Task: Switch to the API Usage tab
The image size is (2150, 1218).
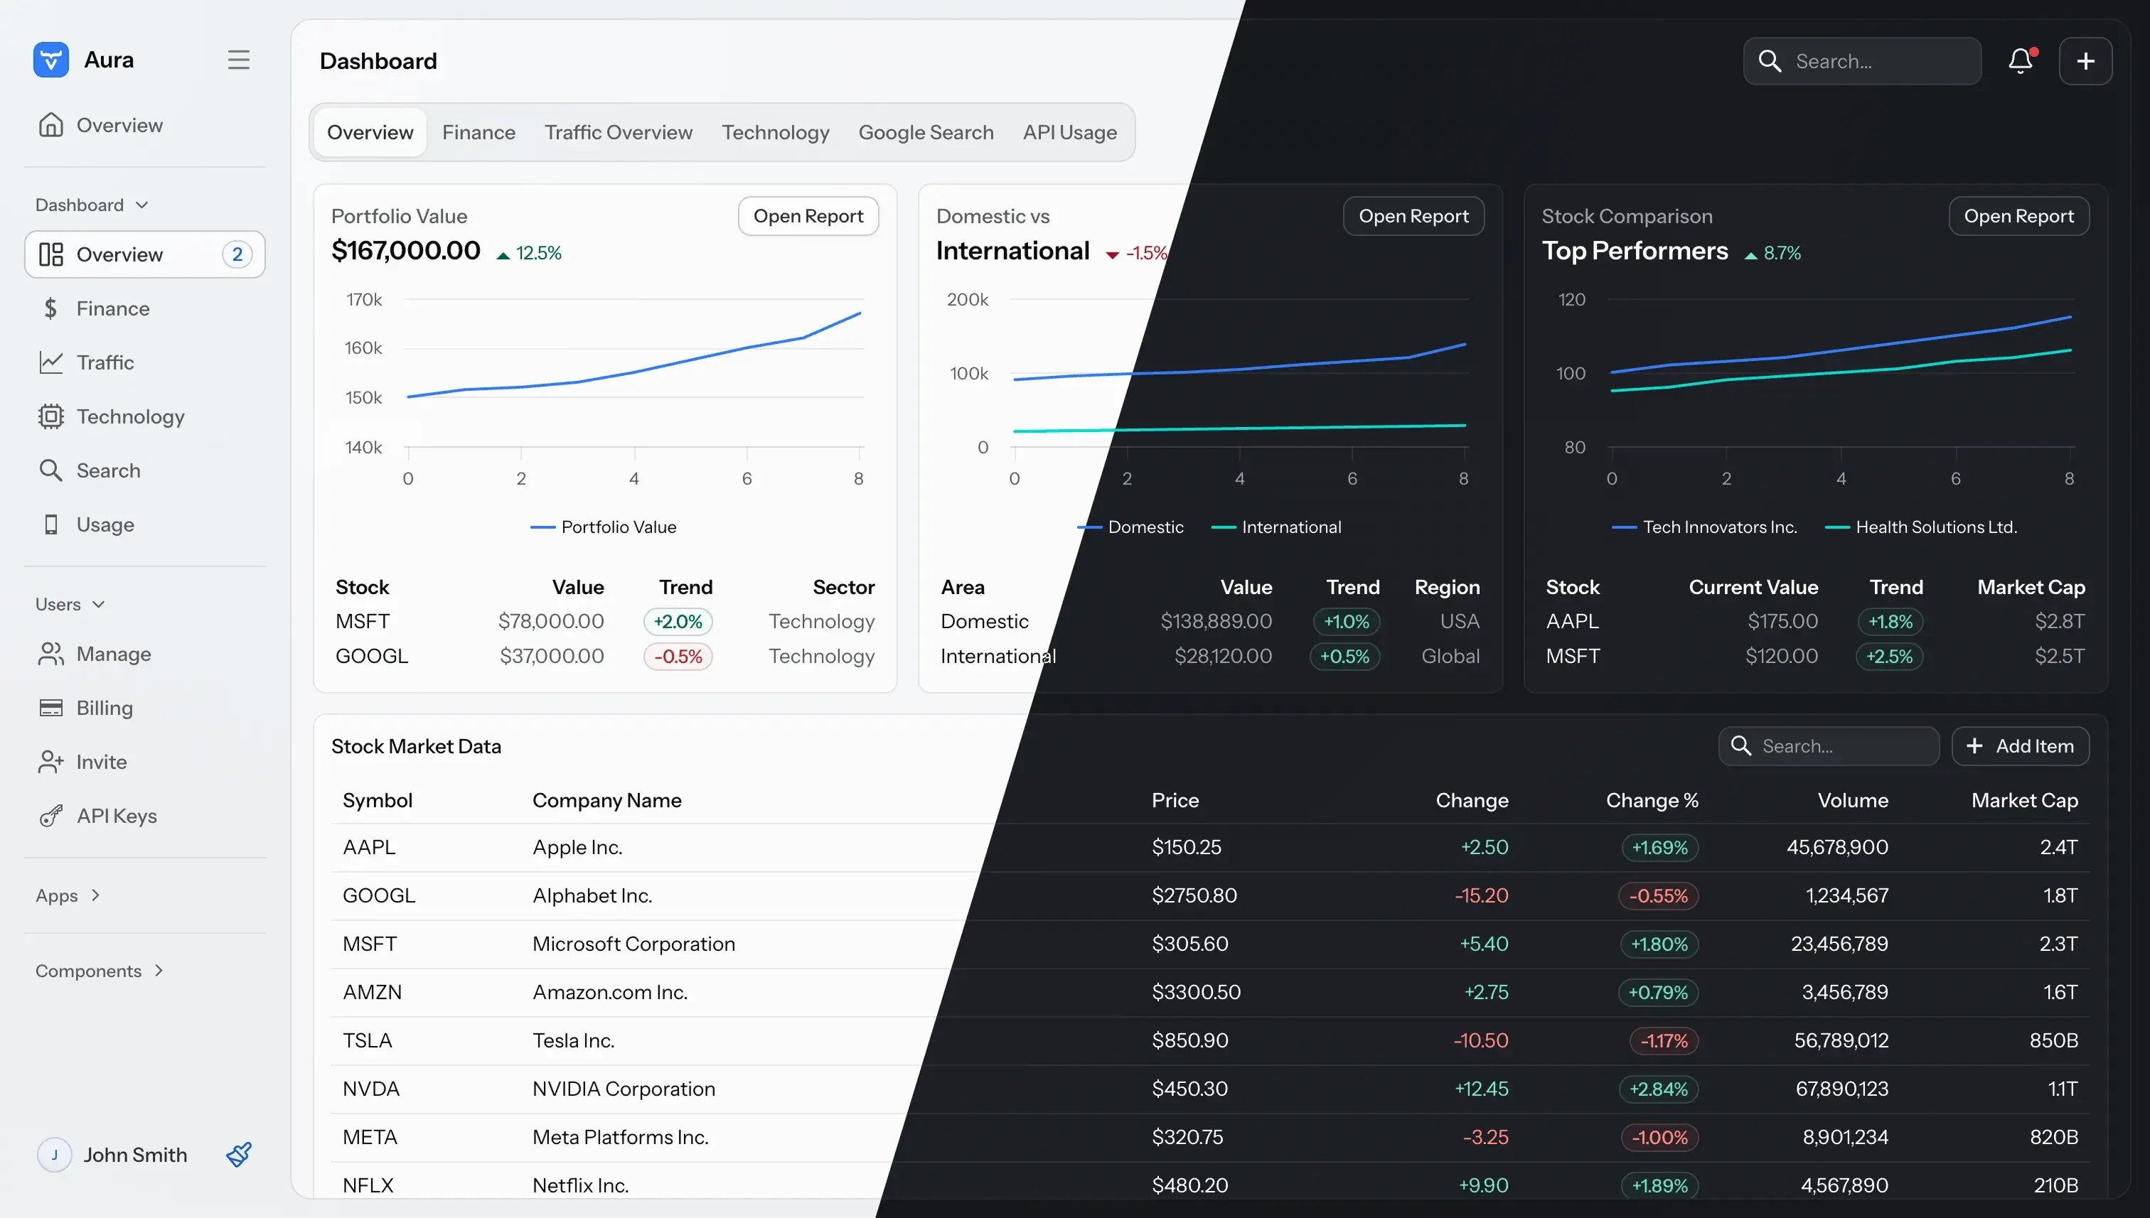Action: [x=1069, y=132]
